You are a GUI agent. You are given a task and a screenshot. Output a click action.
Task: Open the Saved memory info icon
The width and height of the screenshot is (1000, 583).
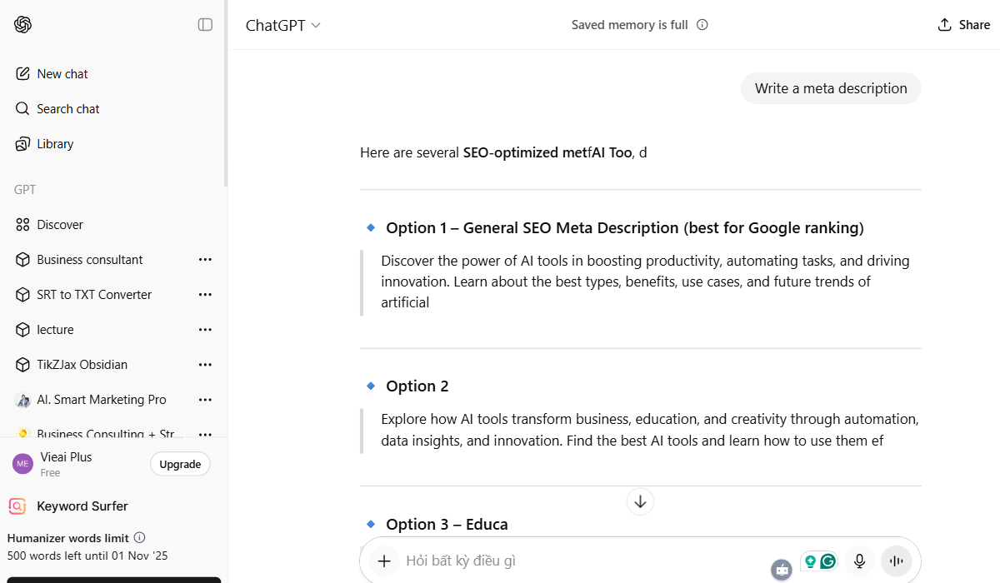[702, 24]
